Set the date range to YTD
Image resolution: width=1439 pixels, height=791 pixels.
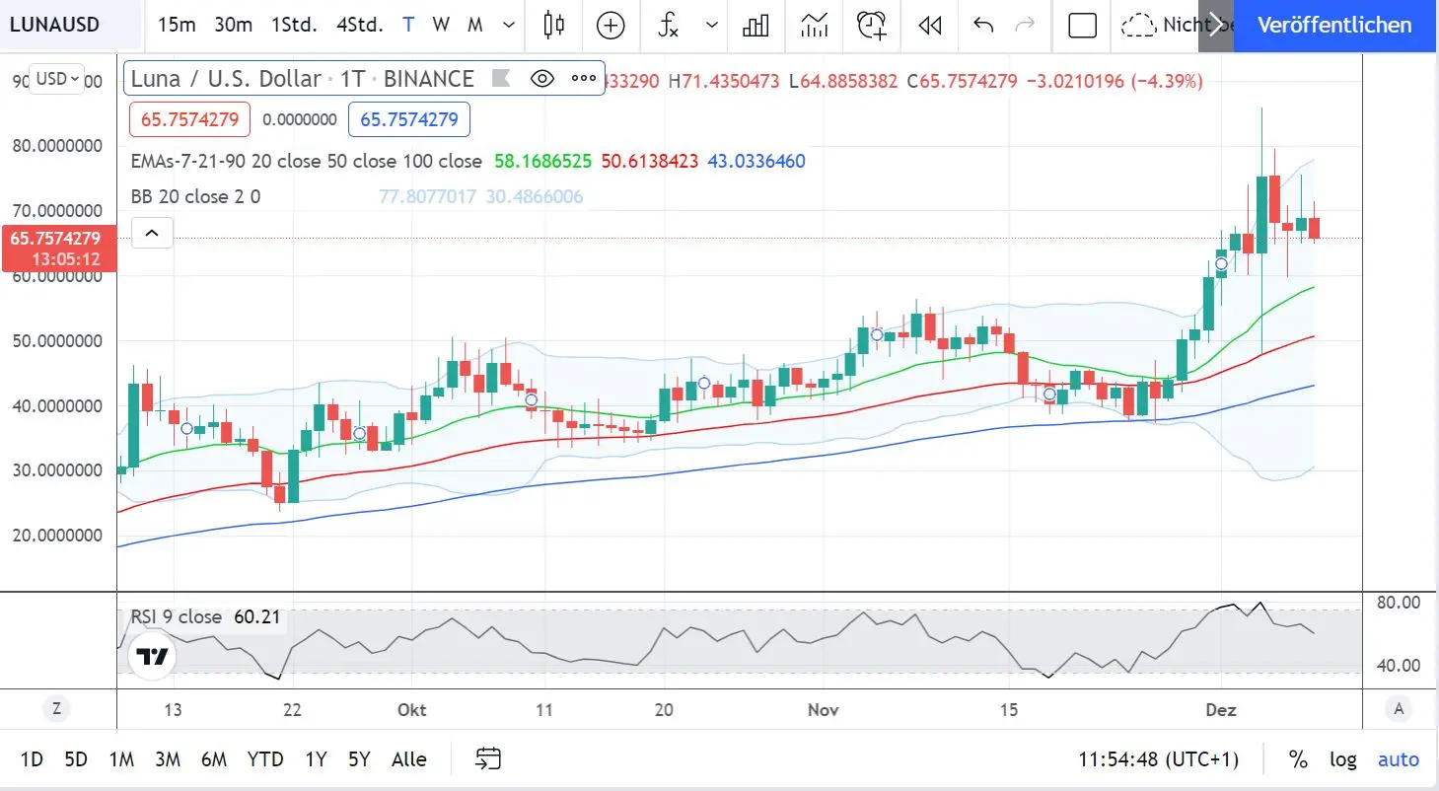tap(265, 759)
